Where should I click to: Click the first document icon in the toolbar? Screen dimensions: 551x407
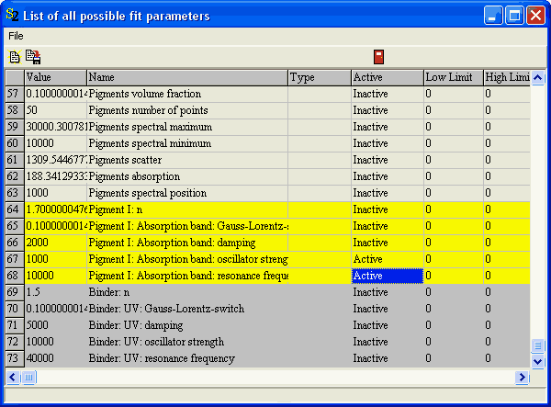tap(14, 57)
